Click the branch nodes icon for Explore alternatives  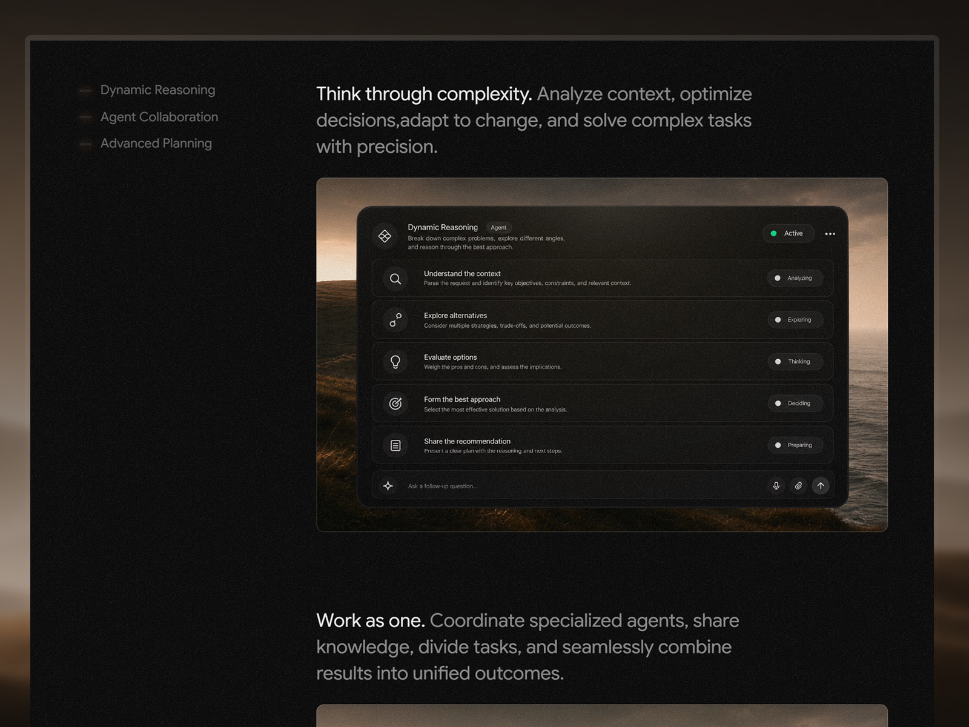pyautogui.click(x=395, y=320)
